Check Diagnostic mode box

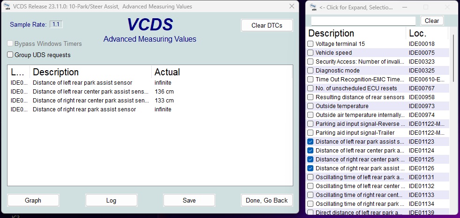pos(311,71)
